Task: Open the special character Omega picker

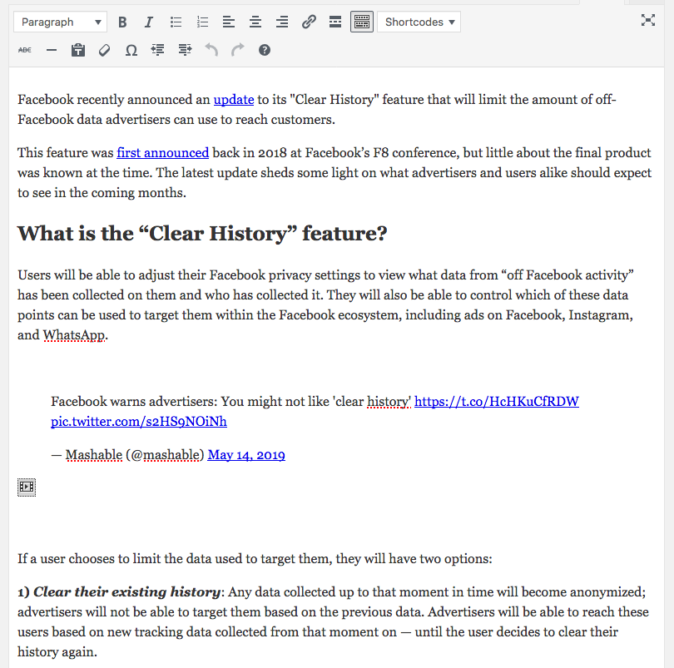Action: click(x=131, y=50)
